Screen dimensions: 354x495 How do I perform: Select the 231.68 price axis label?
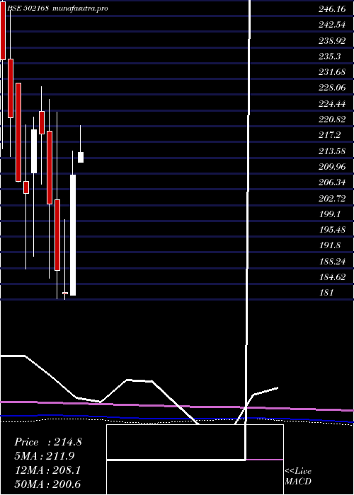click(x=332, y=72)
